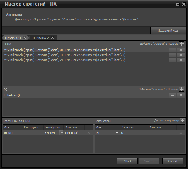Close the ПРАВИЛО 1 tab
Image resolution: width=188 pixels, height=169 pixels.
click(25, 38)
